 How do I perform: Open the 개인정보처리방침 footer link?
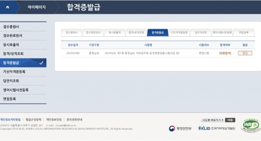[x=10, y=120]
